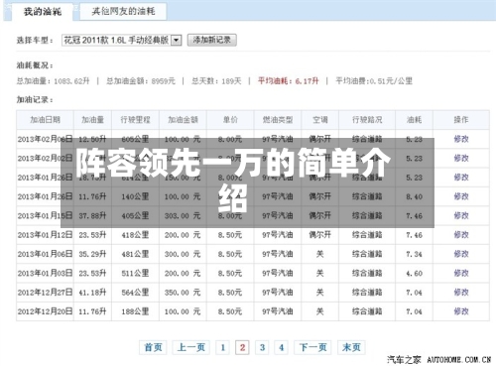Image resolution: width=496 pixels, height=366 pixels.
Task: Click the 操作 column header
Action: (461, 120)
